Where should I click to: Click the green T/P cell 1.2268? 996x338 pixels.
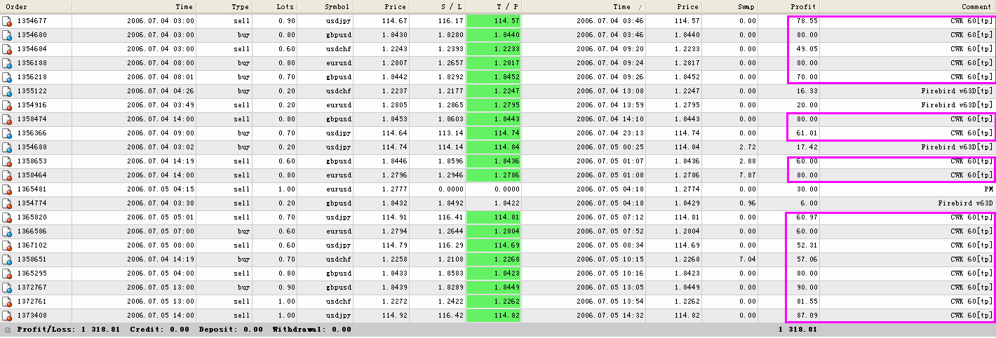click(493, 259)
